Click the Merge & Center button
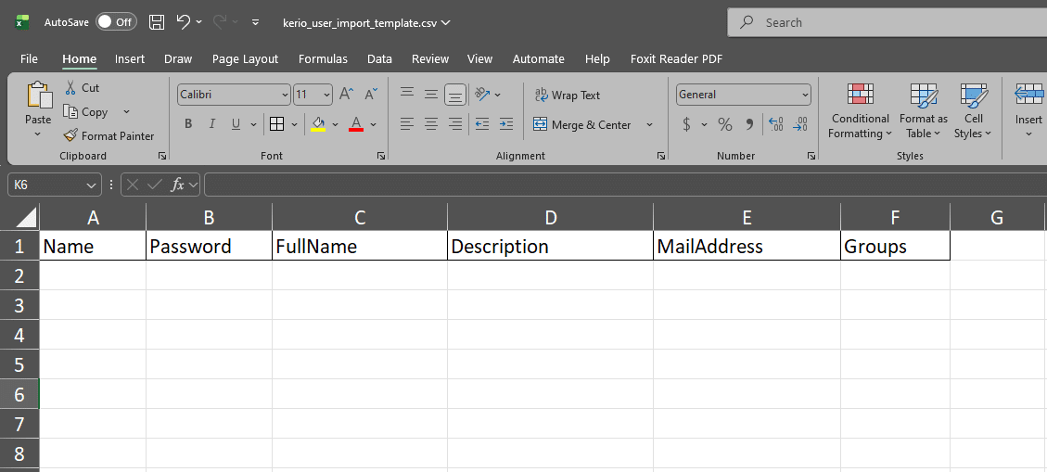The width and height of the screenshot is (1047, 472). (581, 124)
